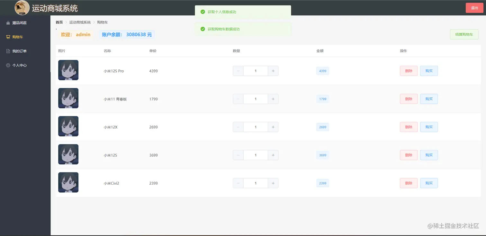Viewport: 486px width, 236px height.
Task: Decrease quantity for 小米12S Pro
Action: (x=238, y=71)
